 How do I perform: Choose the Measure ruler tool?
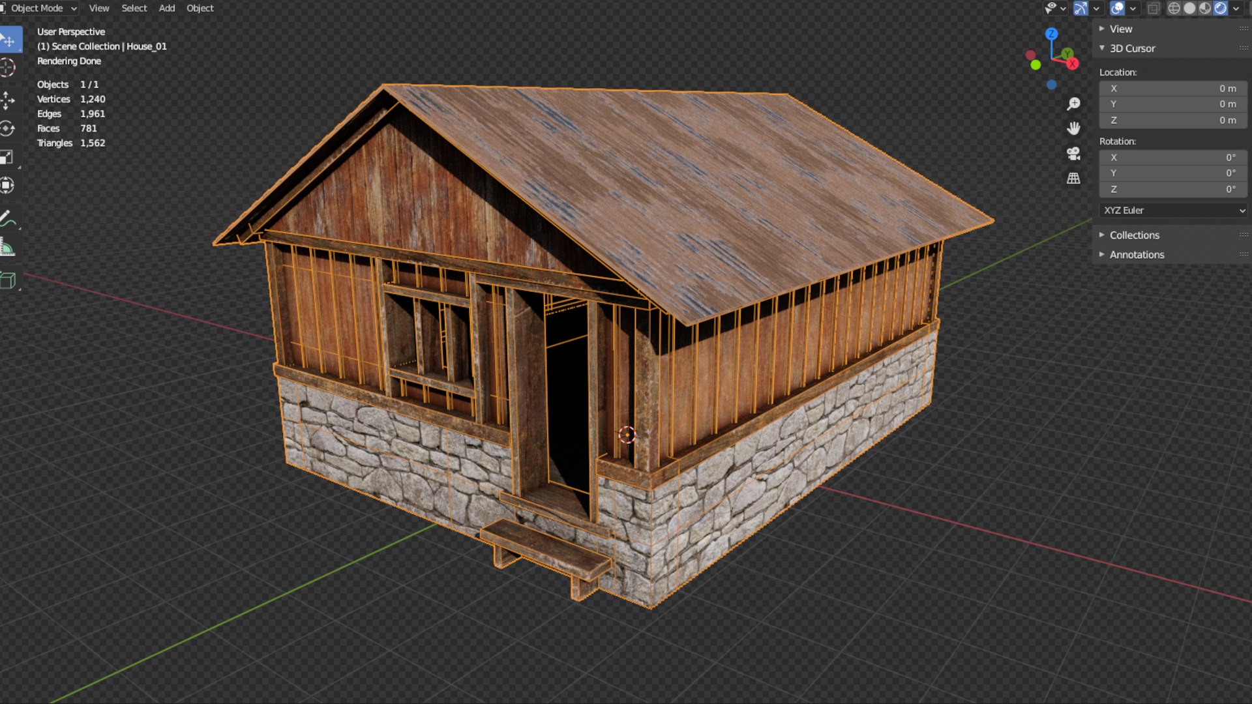pos(8,247)
